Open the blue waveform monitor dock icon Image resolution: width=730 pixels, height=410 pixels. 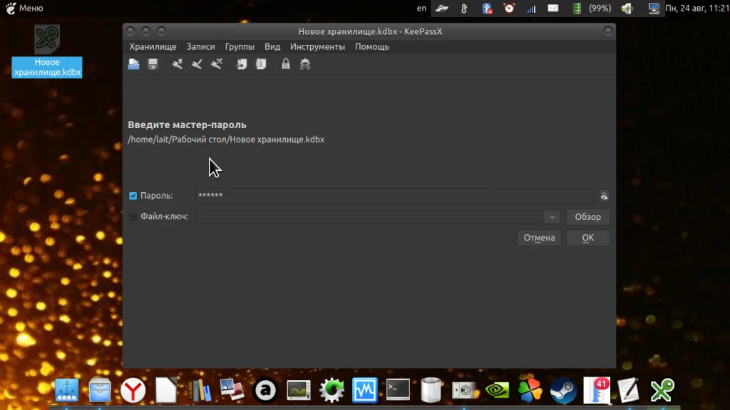coord(364,390)
